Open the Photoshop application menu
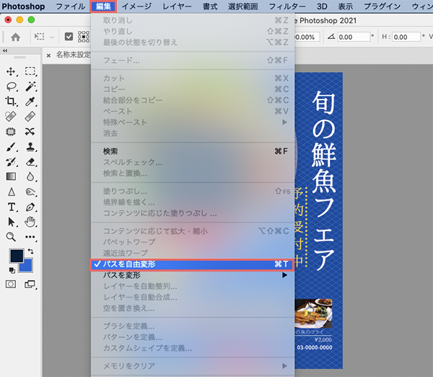Image resolution: width=433 pixels, height=377 pixels. click(x=23, y=6)
